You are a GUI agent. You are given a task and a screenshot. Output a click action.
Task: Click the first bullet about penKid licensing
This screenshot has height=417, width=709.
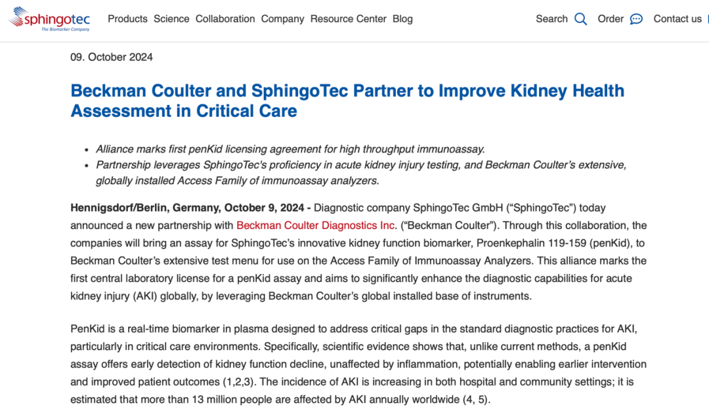pyautogui.click(x=290, y=149)
